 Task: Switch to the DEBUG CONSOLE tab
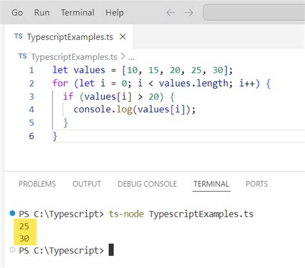147,184
